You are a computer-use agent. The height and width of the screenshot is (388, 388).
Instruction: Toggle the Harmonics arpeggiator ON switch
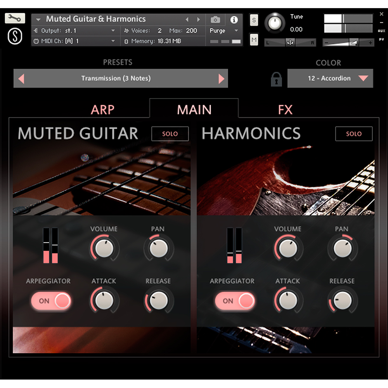click(235, 301)
